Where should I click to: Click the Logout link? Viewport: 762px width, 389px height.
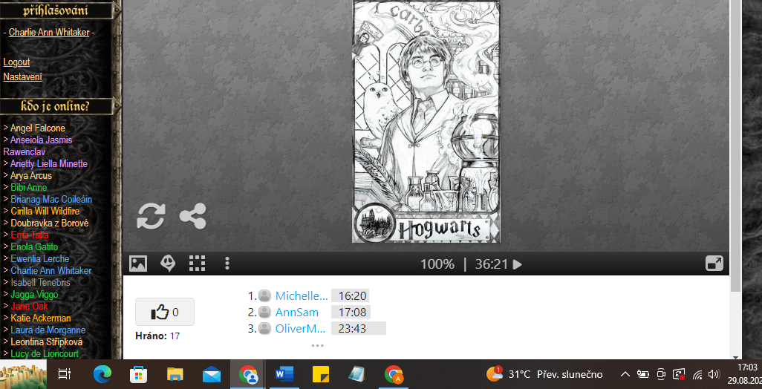click(16, 62)
